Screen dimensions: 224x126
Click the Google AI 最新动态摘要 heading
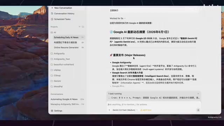click(x=141, y=32)
